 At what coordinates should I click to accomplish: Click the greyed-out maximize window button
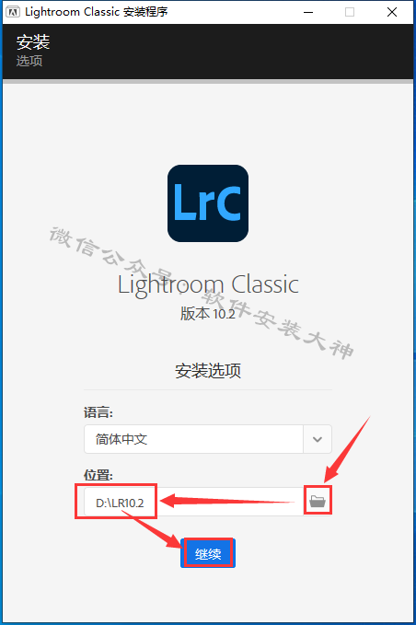(x=350, y=12)
